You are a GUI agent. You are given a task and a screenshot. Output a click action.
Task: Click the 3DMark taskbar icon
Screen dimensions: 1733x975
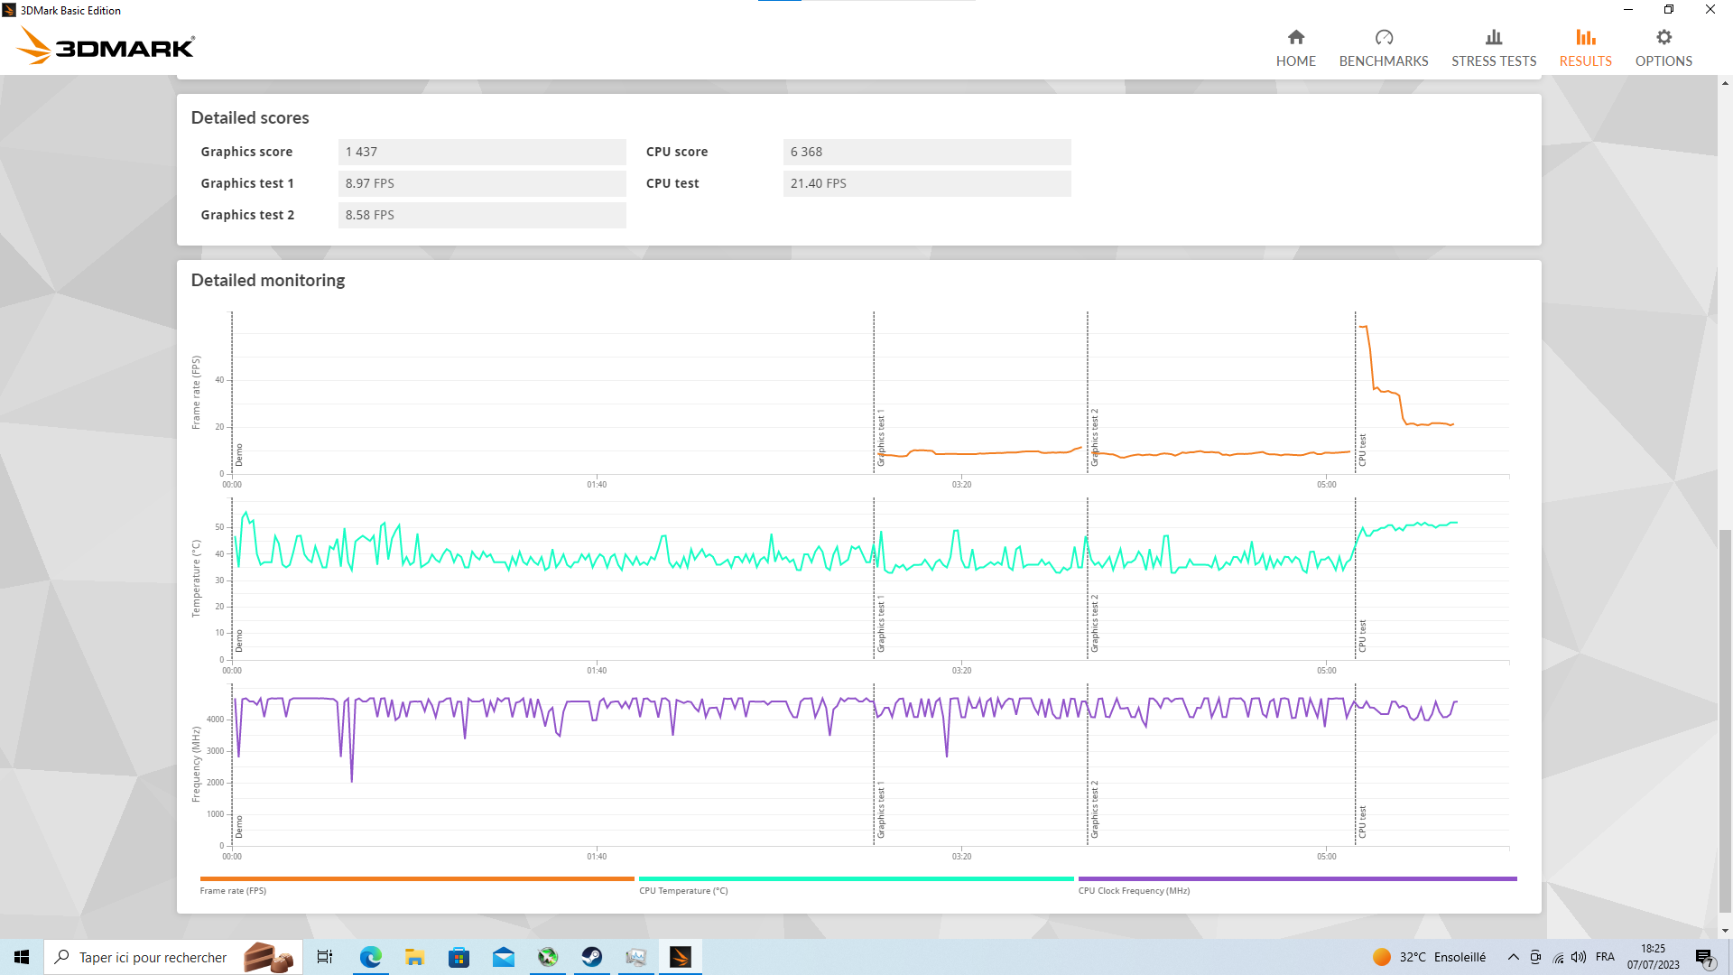[681, 957]
